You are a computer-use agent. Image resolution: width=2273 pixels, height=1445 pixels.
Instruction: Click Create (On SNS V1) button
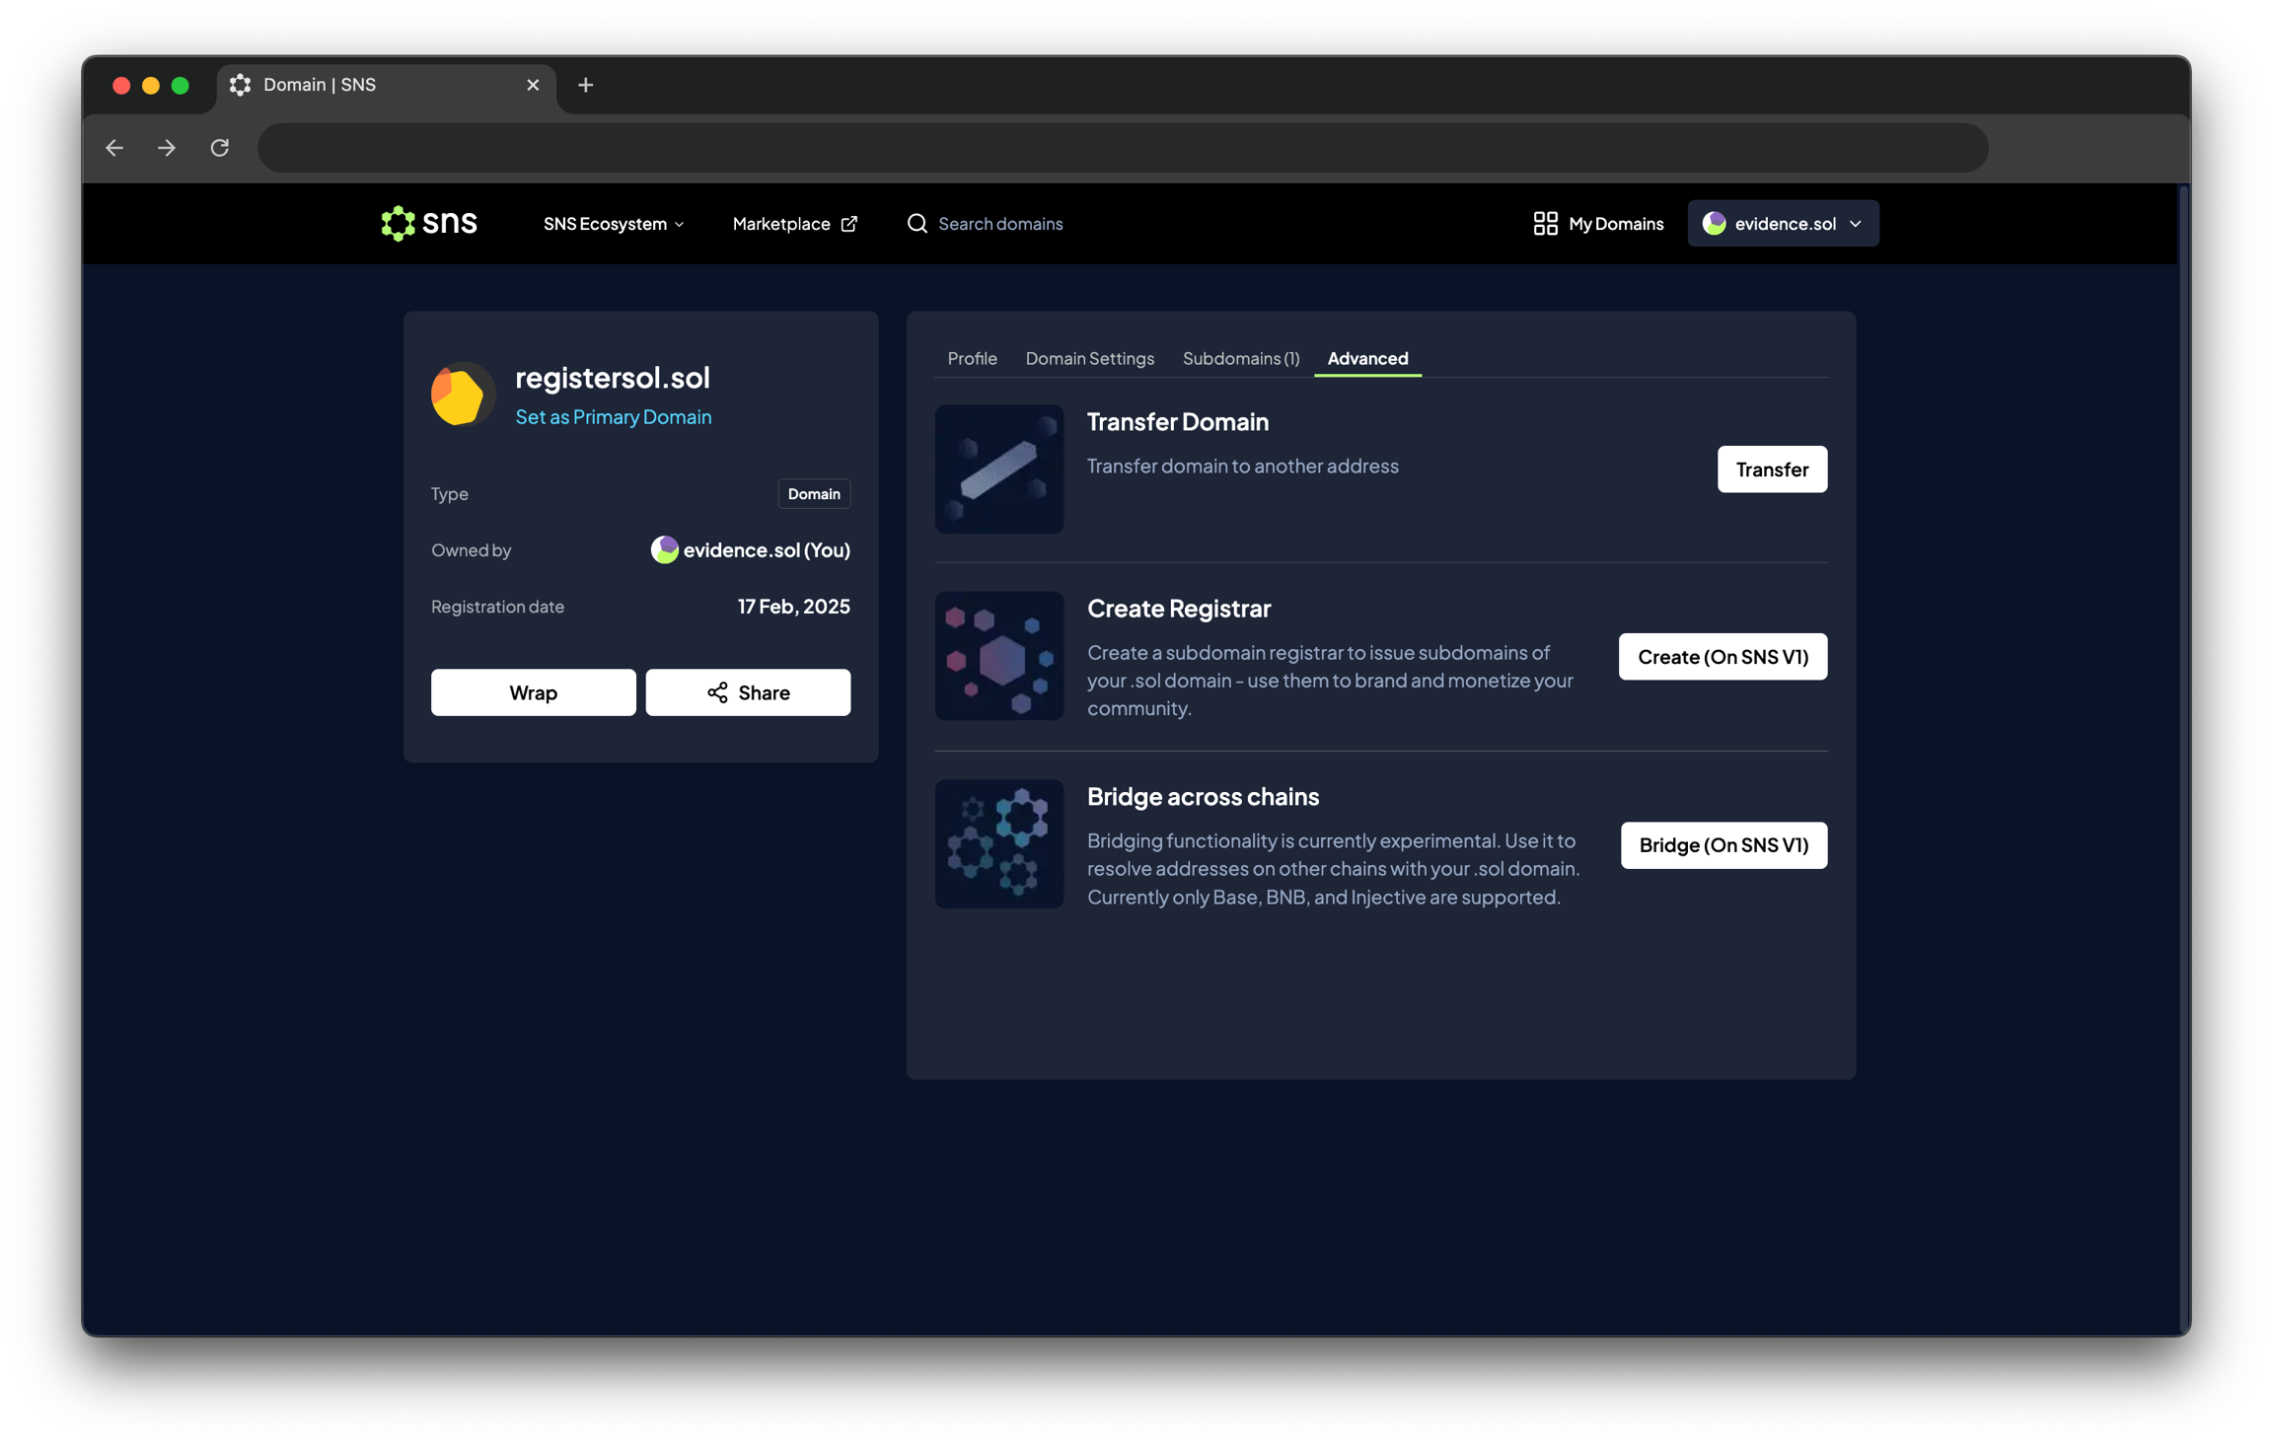coord(1722,657)
